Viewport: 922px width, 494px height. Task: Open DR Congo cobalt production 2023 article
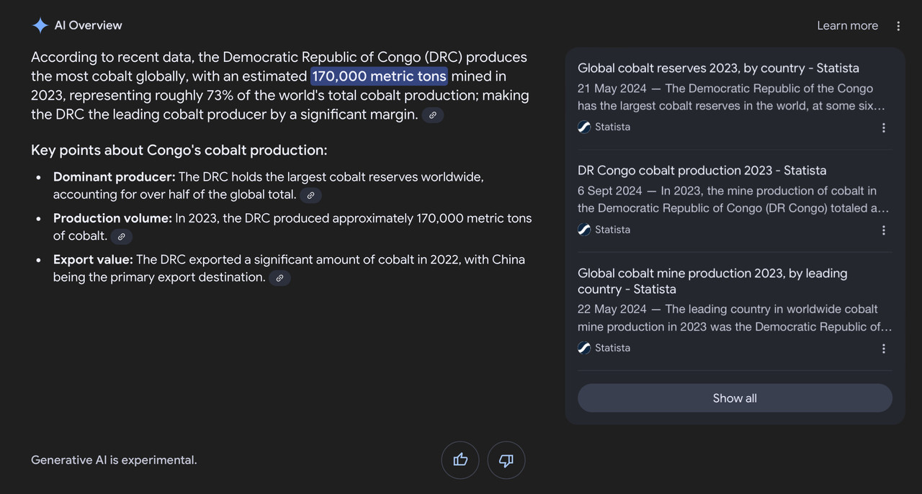point(702,171)
